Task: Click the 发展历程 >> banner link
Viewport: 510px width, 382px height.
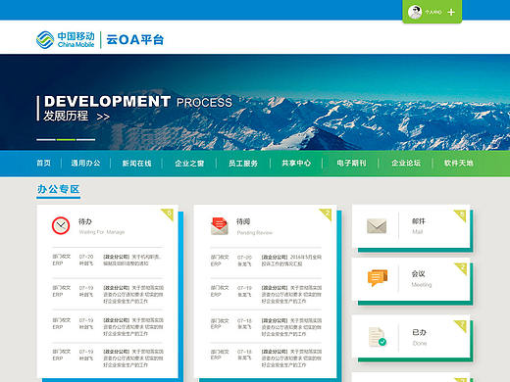Action: click(76, 116)
